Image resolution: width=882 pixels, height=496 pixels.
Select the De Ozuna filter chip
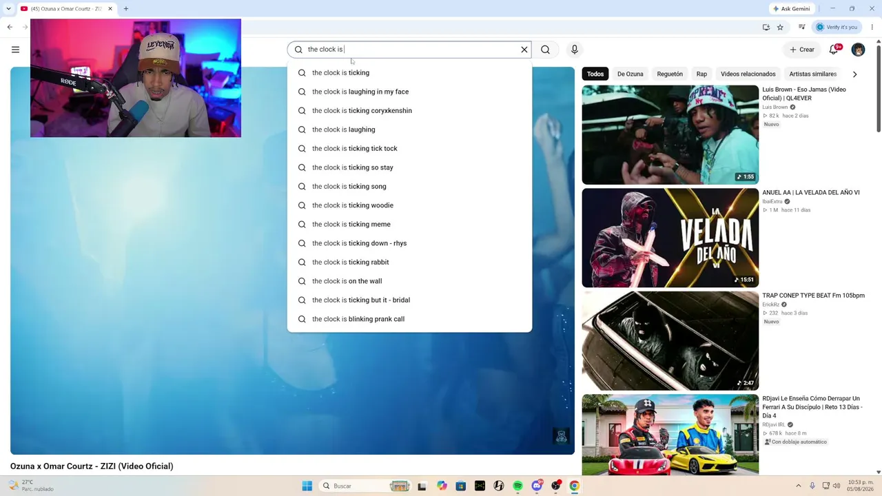point(630,74)
